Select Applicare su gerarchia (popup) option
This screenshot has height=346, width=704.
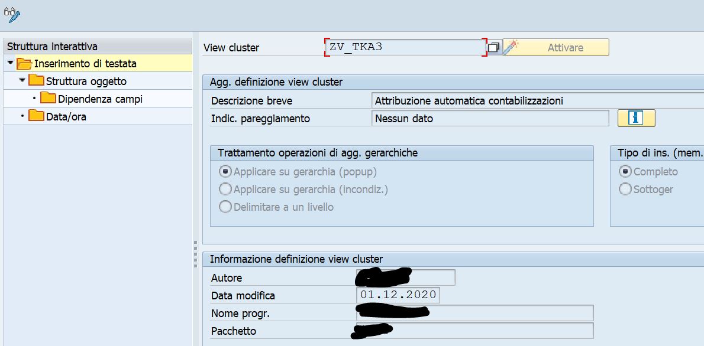coord(226,171)
